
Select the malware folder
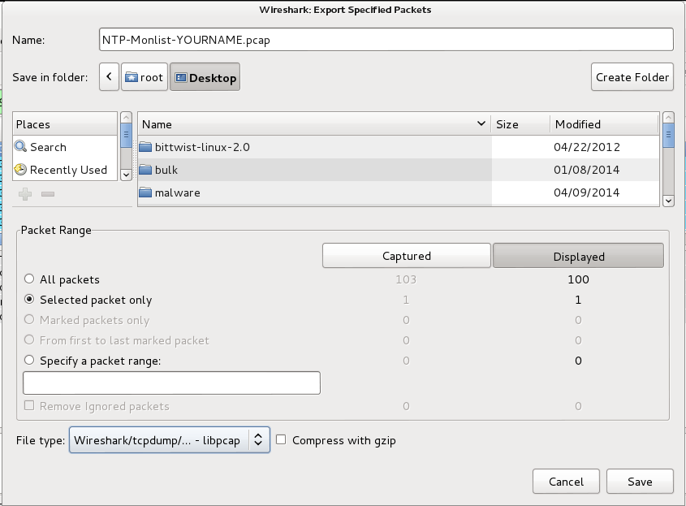tap(177, 192)
